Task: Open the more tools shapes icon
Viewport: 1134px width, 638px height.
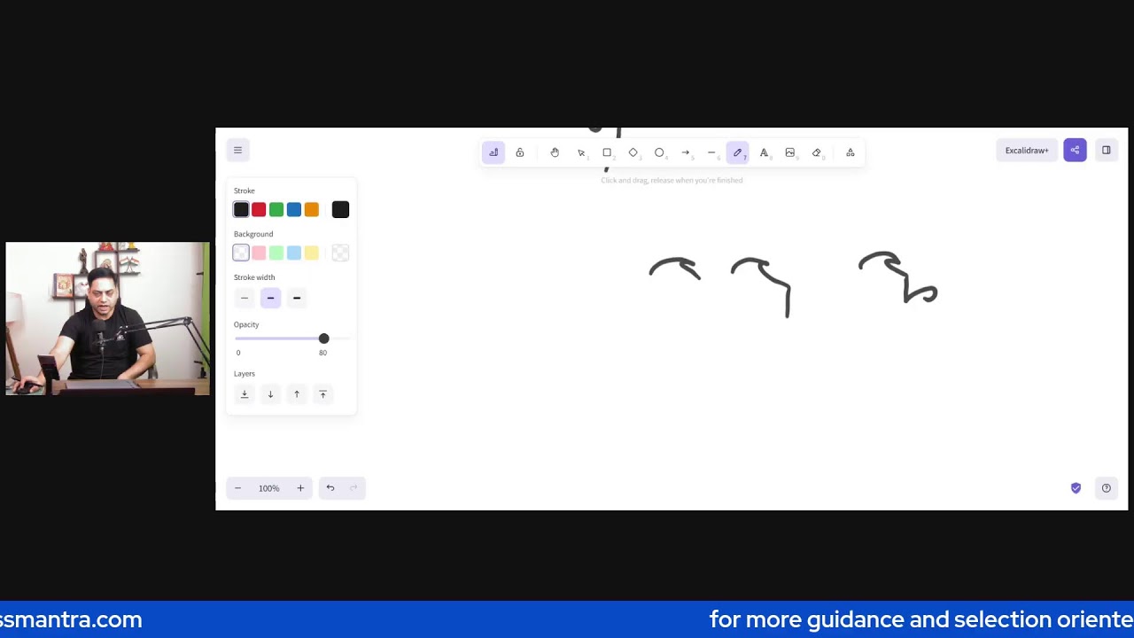Action: tap(850, 152)
